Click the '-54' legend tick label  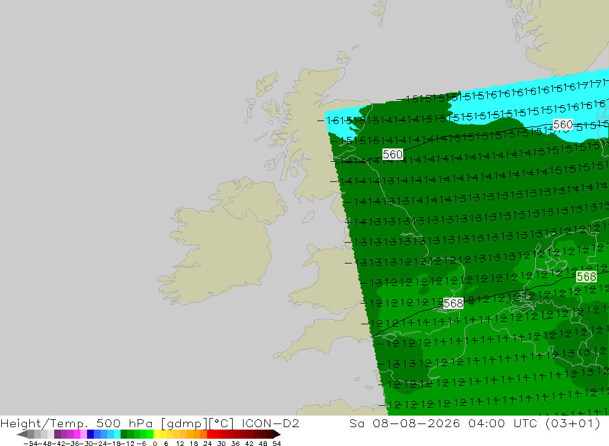pyautogui.click(x=30, y=444)
